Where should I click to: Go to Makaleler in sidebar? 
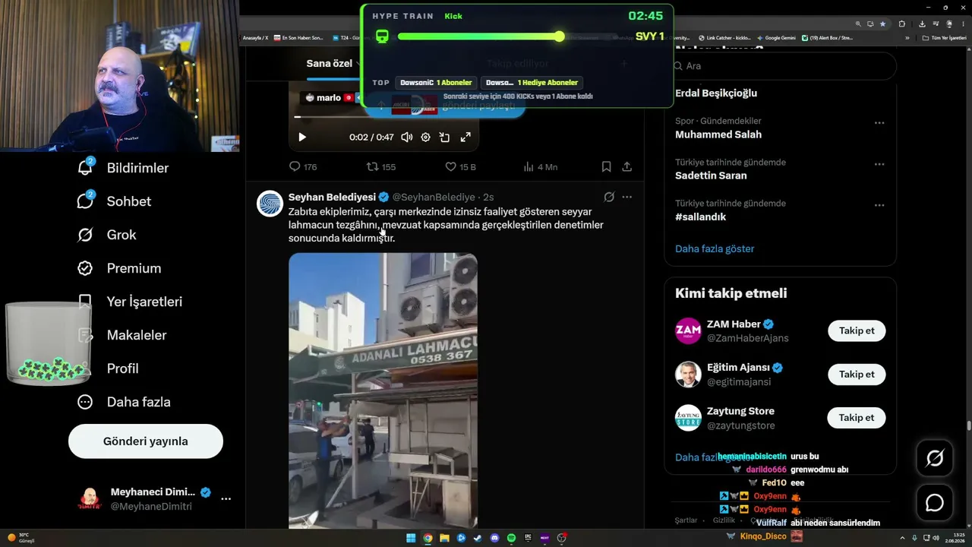click(x=137, y=335)
